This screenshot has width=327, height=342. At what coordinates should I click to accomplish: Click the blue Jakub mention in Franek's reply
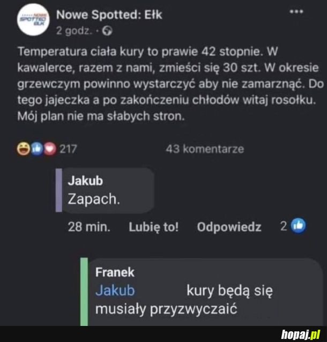[115, 291]
